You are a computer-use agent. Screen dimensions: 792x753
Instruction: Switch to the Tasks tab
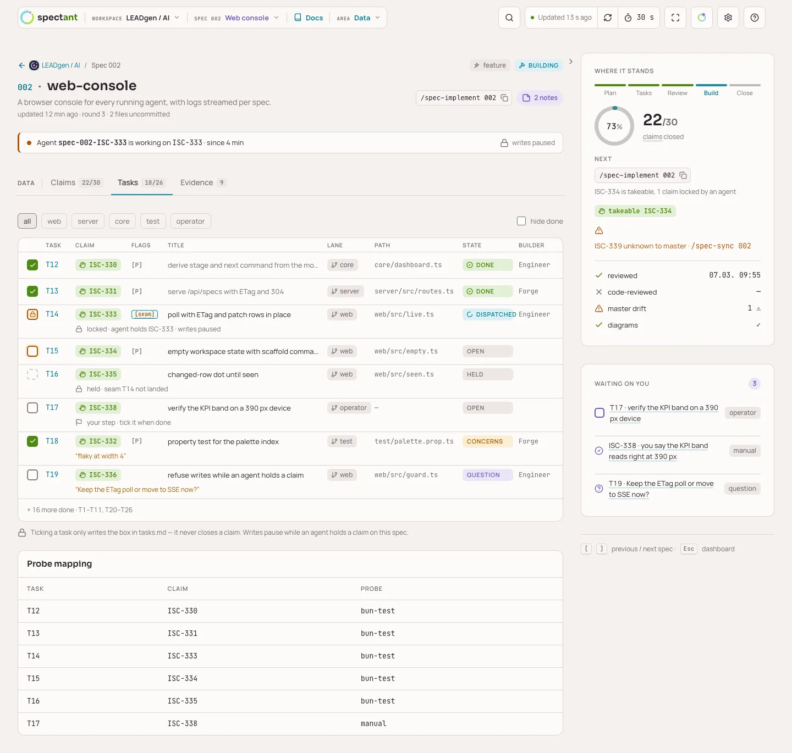point(141,182)
